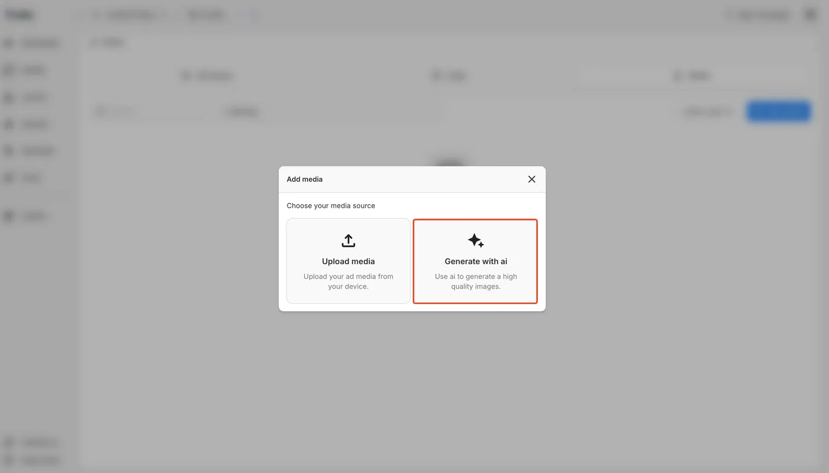
Task: Click the settings icon at bottom of sidebar
Action: click(8, 442)
